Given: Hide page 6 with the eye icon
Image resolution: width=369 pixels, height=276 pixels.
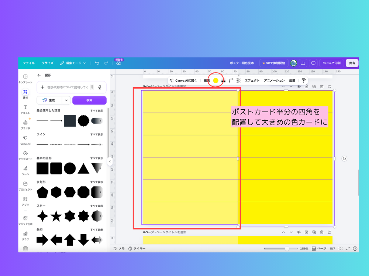Looking at the screenshot, I should coord(299,232).
